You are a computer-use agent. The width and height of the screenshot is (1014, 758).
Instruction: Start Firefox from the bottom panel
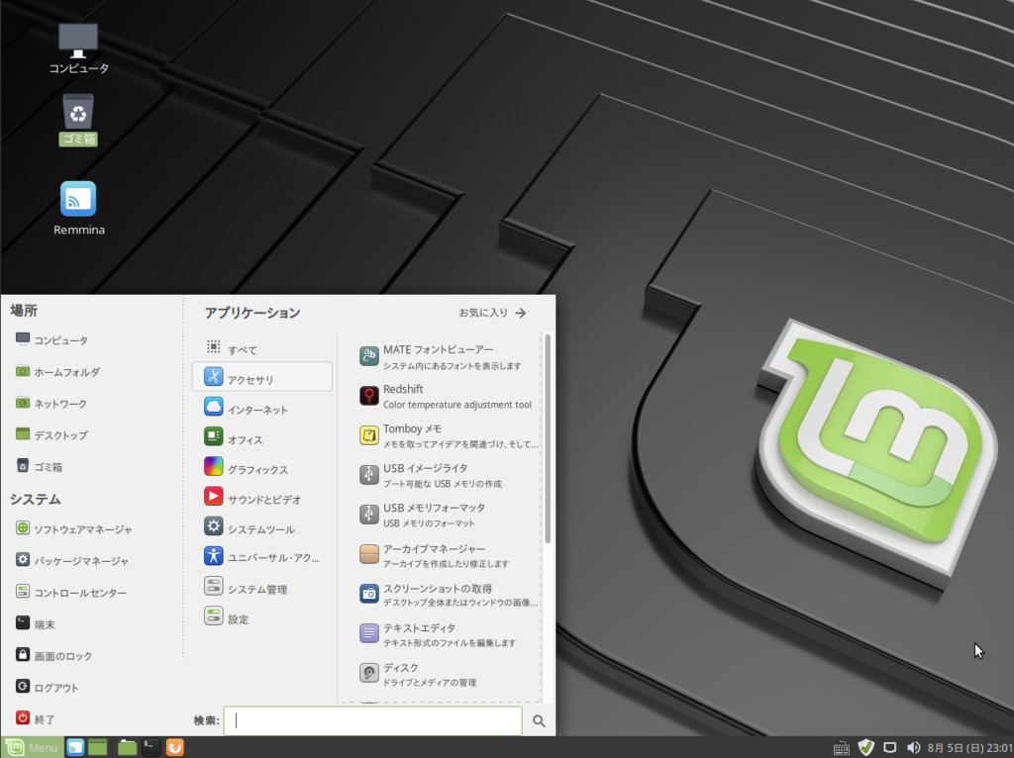(x=174, y=747)
